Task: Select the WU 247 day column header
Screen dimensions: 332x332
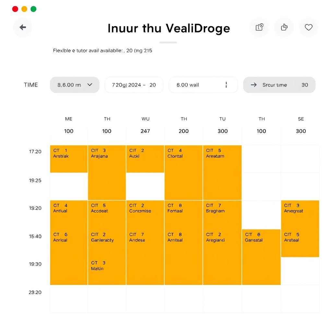Action: coord(145,125)
